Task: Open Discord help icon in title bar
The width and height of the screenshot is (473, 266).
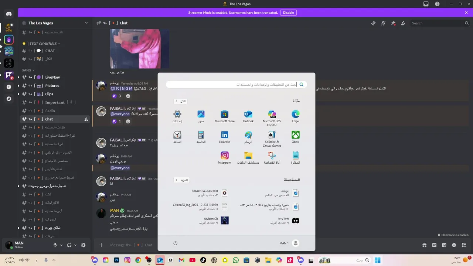Action: coord(437,4)
